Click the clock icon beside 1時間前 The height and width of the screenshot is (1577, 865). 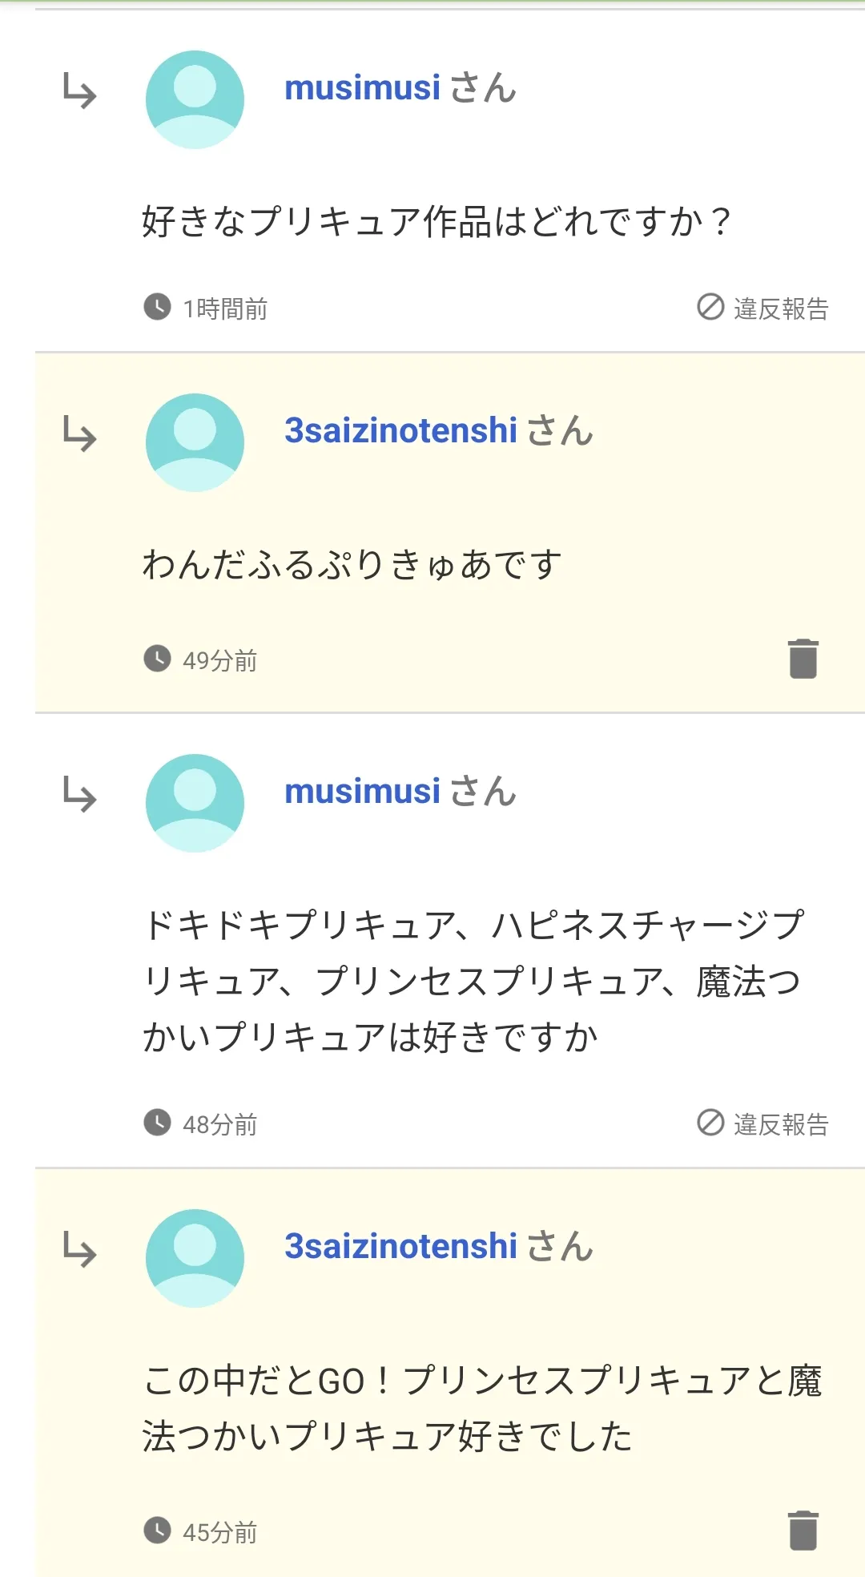click(x=157, y=306)
